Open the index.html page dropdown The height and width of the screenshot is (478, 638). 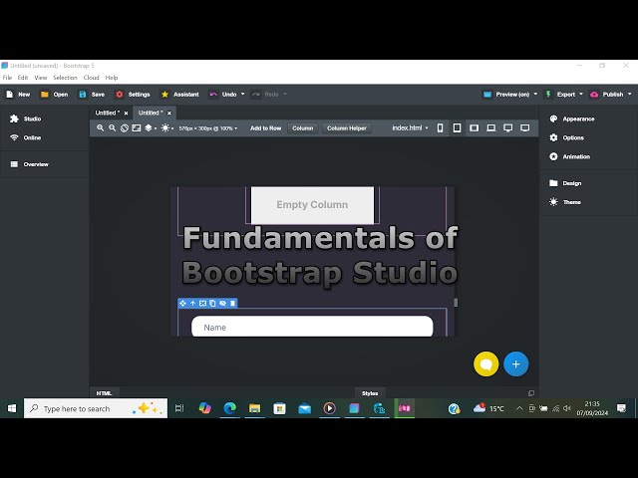pyautogui.click(x=410, y=128)
